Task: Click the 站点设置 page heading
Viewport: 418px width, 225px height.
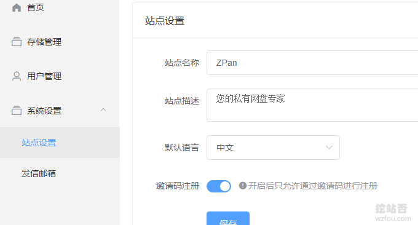Action: 165,21
